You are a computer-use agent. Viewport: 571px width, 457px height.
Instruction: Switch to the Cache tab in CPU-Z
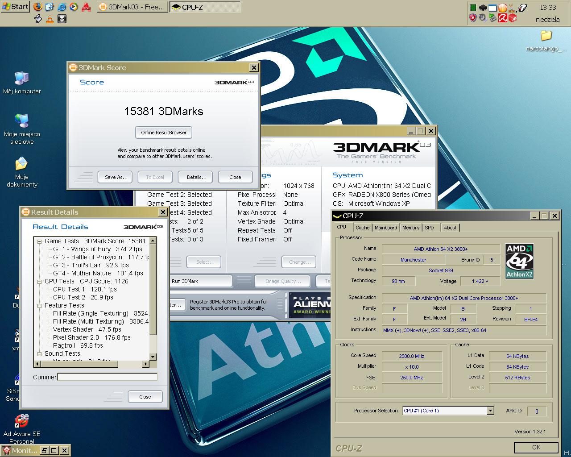coord(362,228)
